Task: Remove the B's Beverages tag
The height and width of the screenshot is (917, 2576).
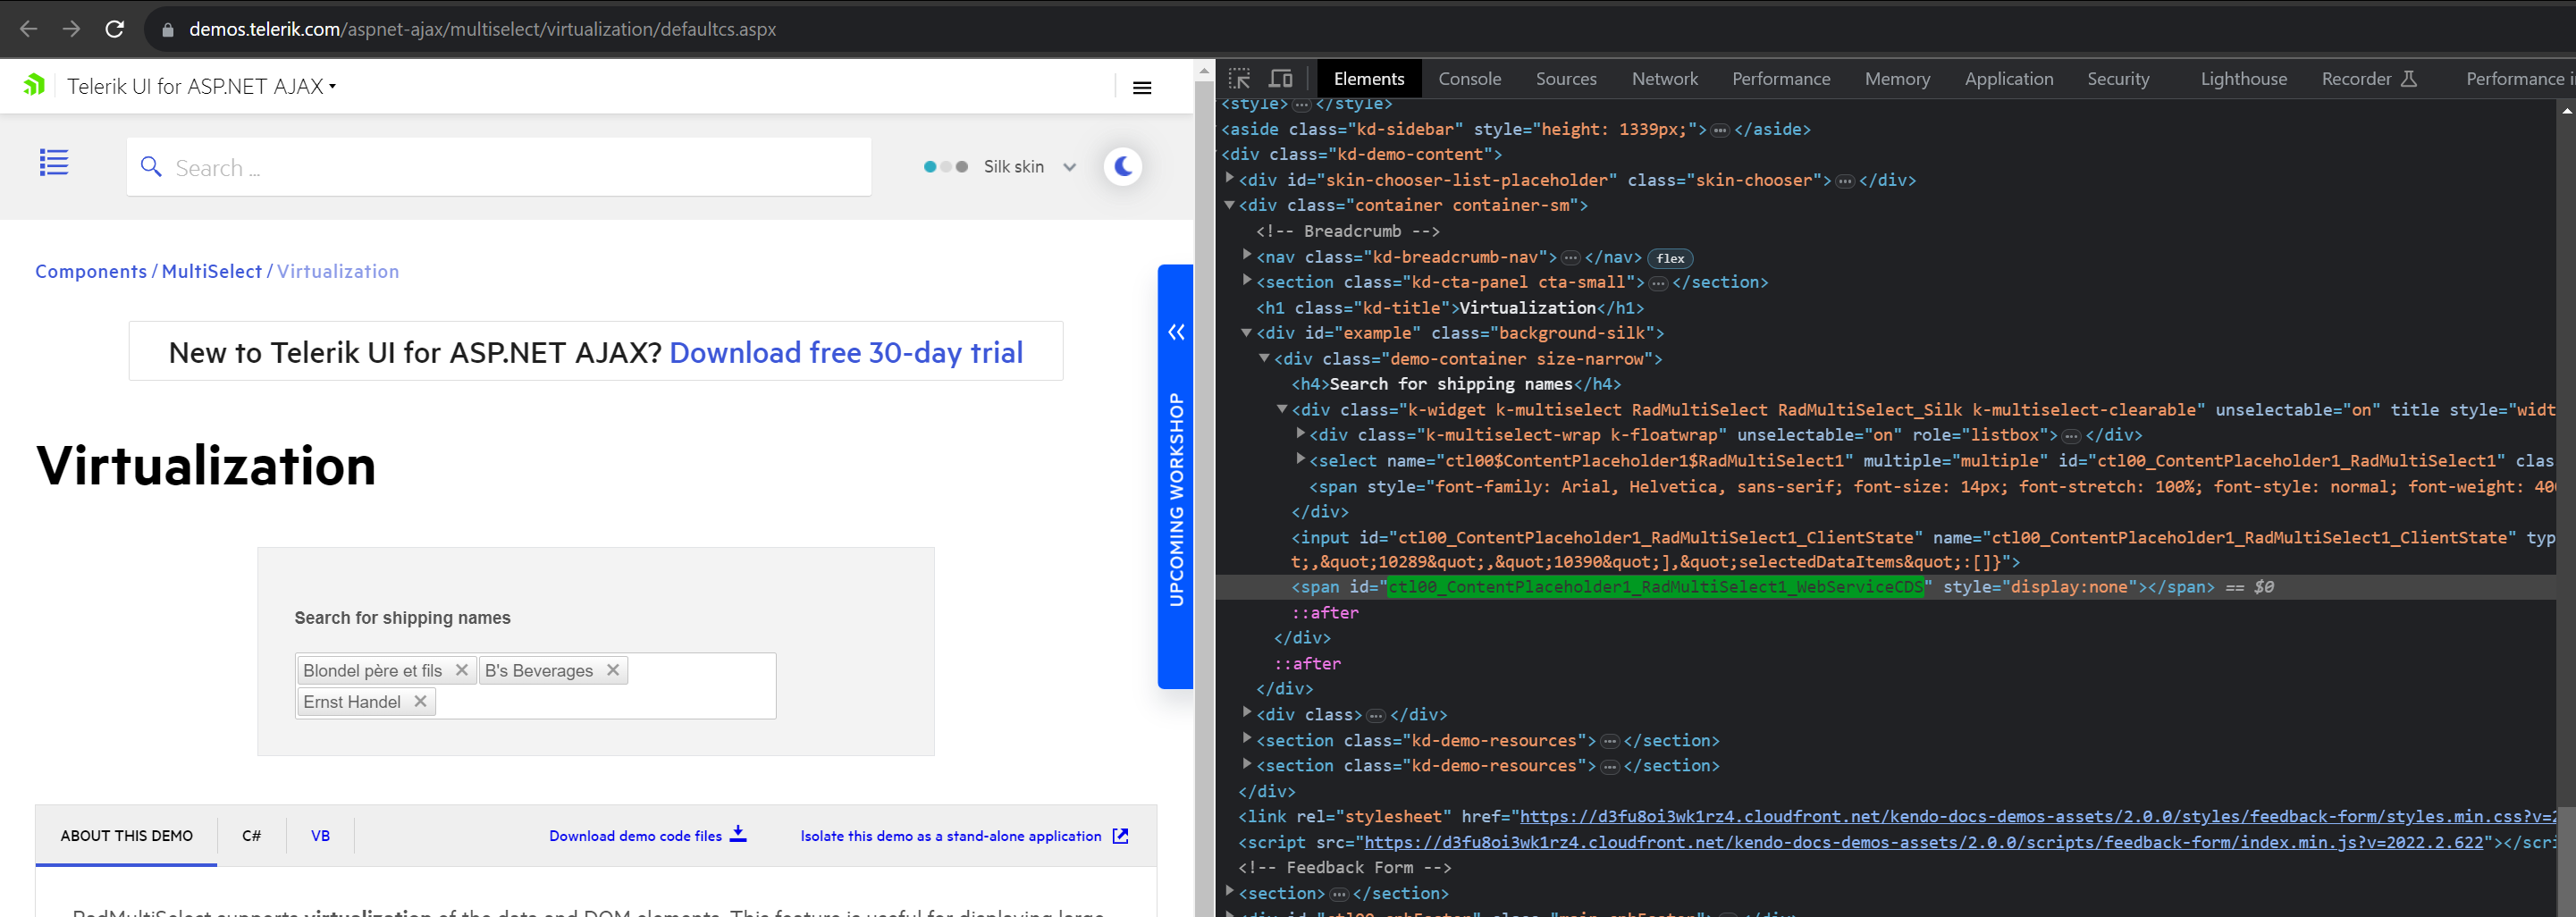Action: (x=613, y=670)
